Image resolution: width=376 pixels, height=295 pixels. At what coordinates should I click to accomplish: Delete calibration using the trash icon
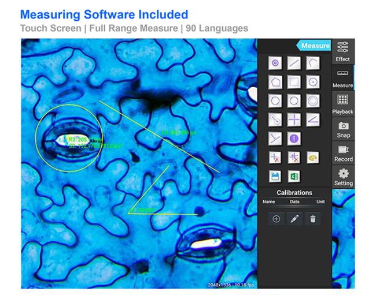click(312, 219)
